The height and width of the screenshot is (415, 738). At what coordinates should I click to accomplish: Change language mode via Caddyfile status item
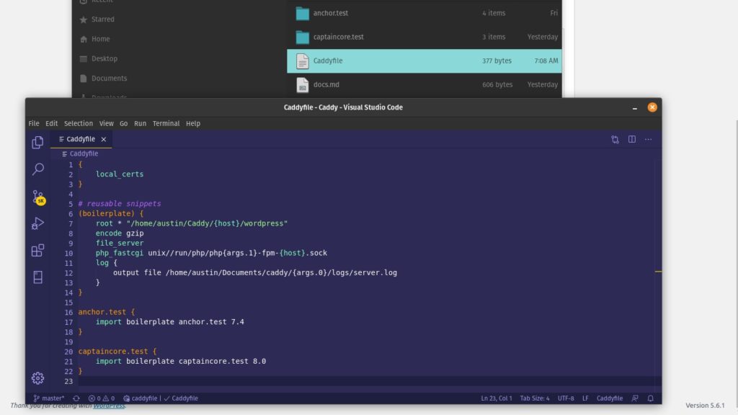610,398
